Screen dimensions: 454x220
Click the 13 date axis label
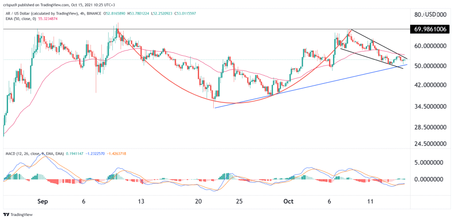pyautogui.click(x=141, y=201)
